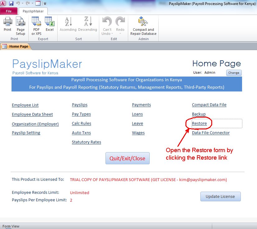The image size is (257, 229).
Task: Open the Leave link
Action: click(x=137, y=124)
